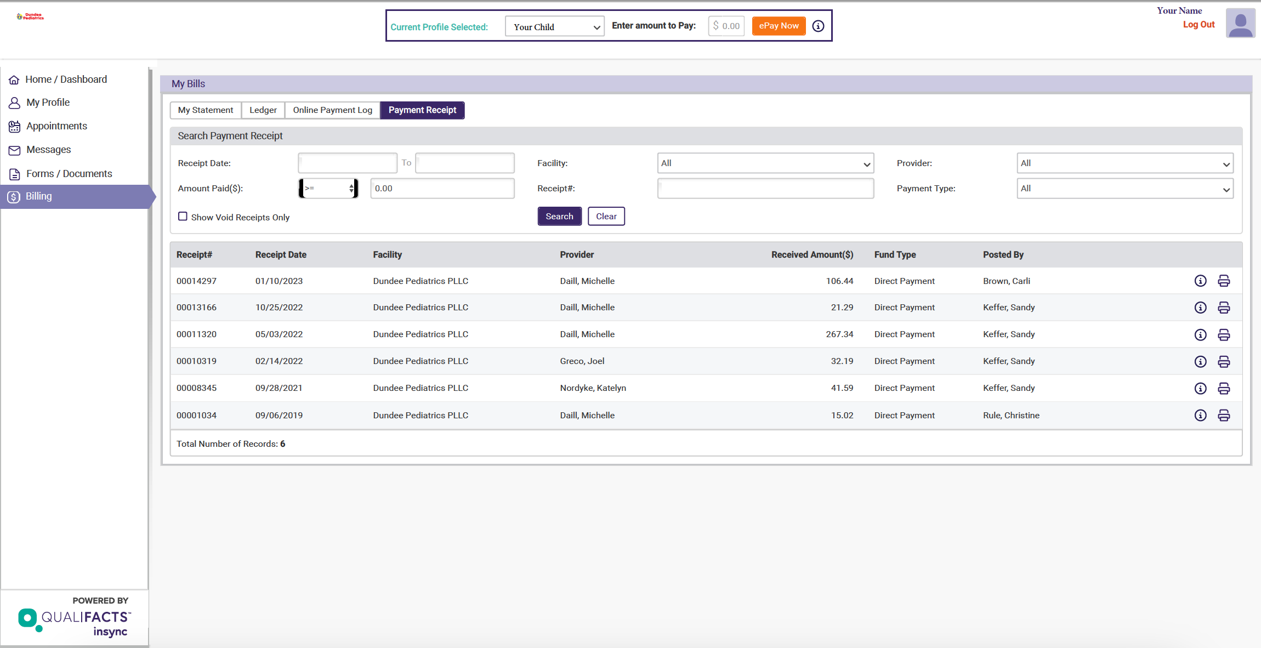
Task: Open Amount Paid comparison operator selector
Action: click(x=328, y=189)
